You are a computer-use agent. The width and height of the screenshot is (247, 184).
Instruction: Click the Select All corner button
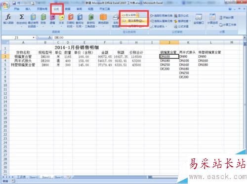point(5,42)
